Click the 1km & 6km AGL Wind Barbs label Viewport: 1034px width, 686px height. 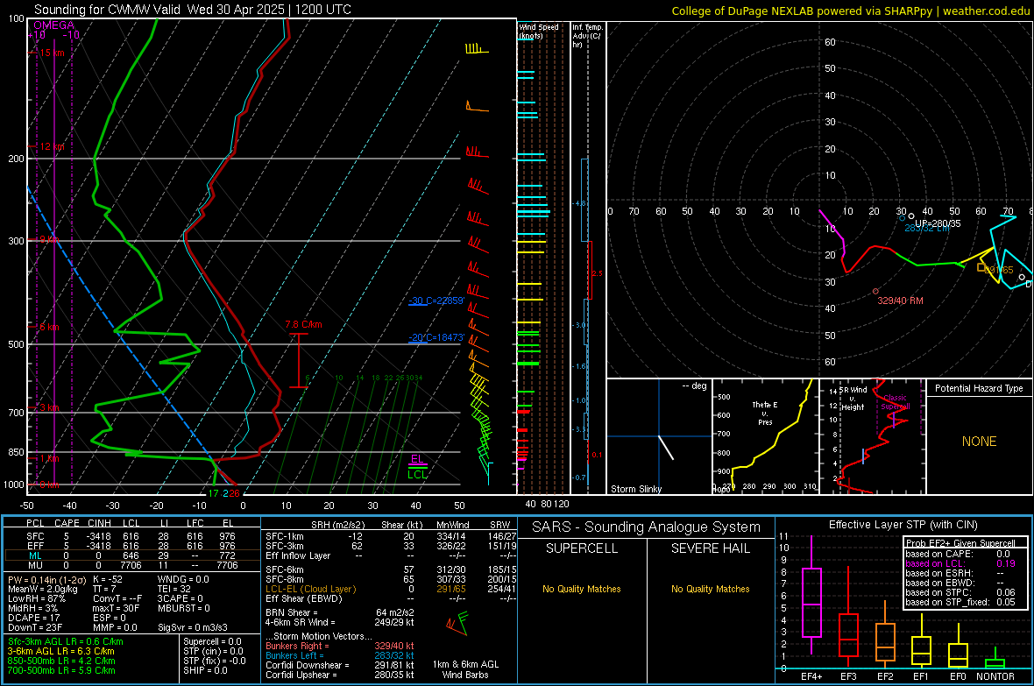click(x=465, y=669)
